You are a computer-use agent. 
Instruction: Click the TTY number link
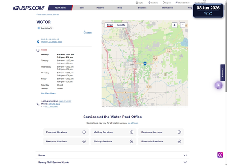pos(52,107)
